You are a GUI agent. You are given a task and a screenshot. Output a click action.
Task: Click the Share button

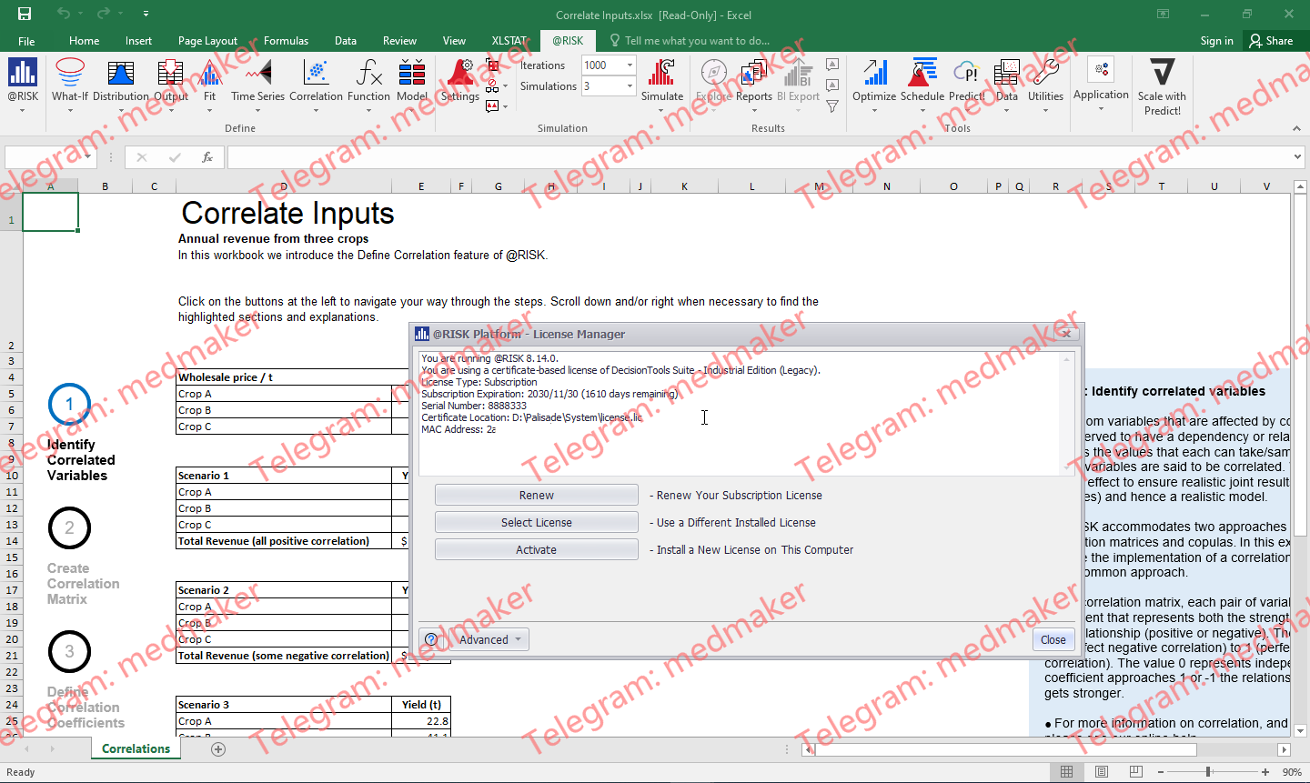pos(1272,41)
